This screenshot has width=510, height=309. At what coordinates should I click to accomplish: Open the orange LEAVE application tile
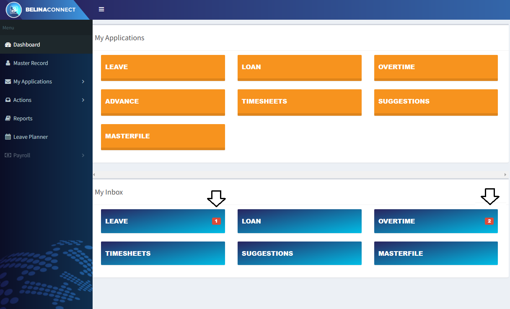163,68
